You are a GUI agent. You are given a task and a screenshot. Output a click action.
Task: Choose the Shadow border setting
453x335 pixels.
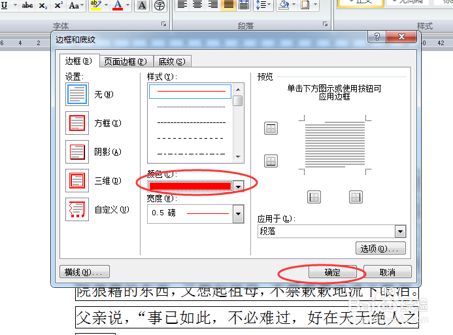pyautogui.click(x=77, y=152)
